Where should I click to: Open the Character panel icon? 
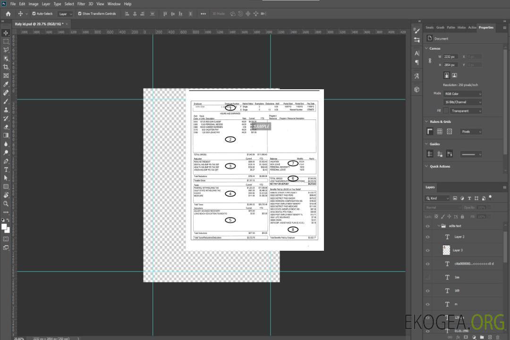pos(416,53)
